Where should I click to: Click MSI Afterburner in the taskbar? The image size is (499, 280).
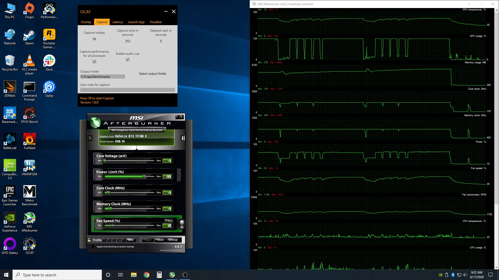click(x=172, y=275)
